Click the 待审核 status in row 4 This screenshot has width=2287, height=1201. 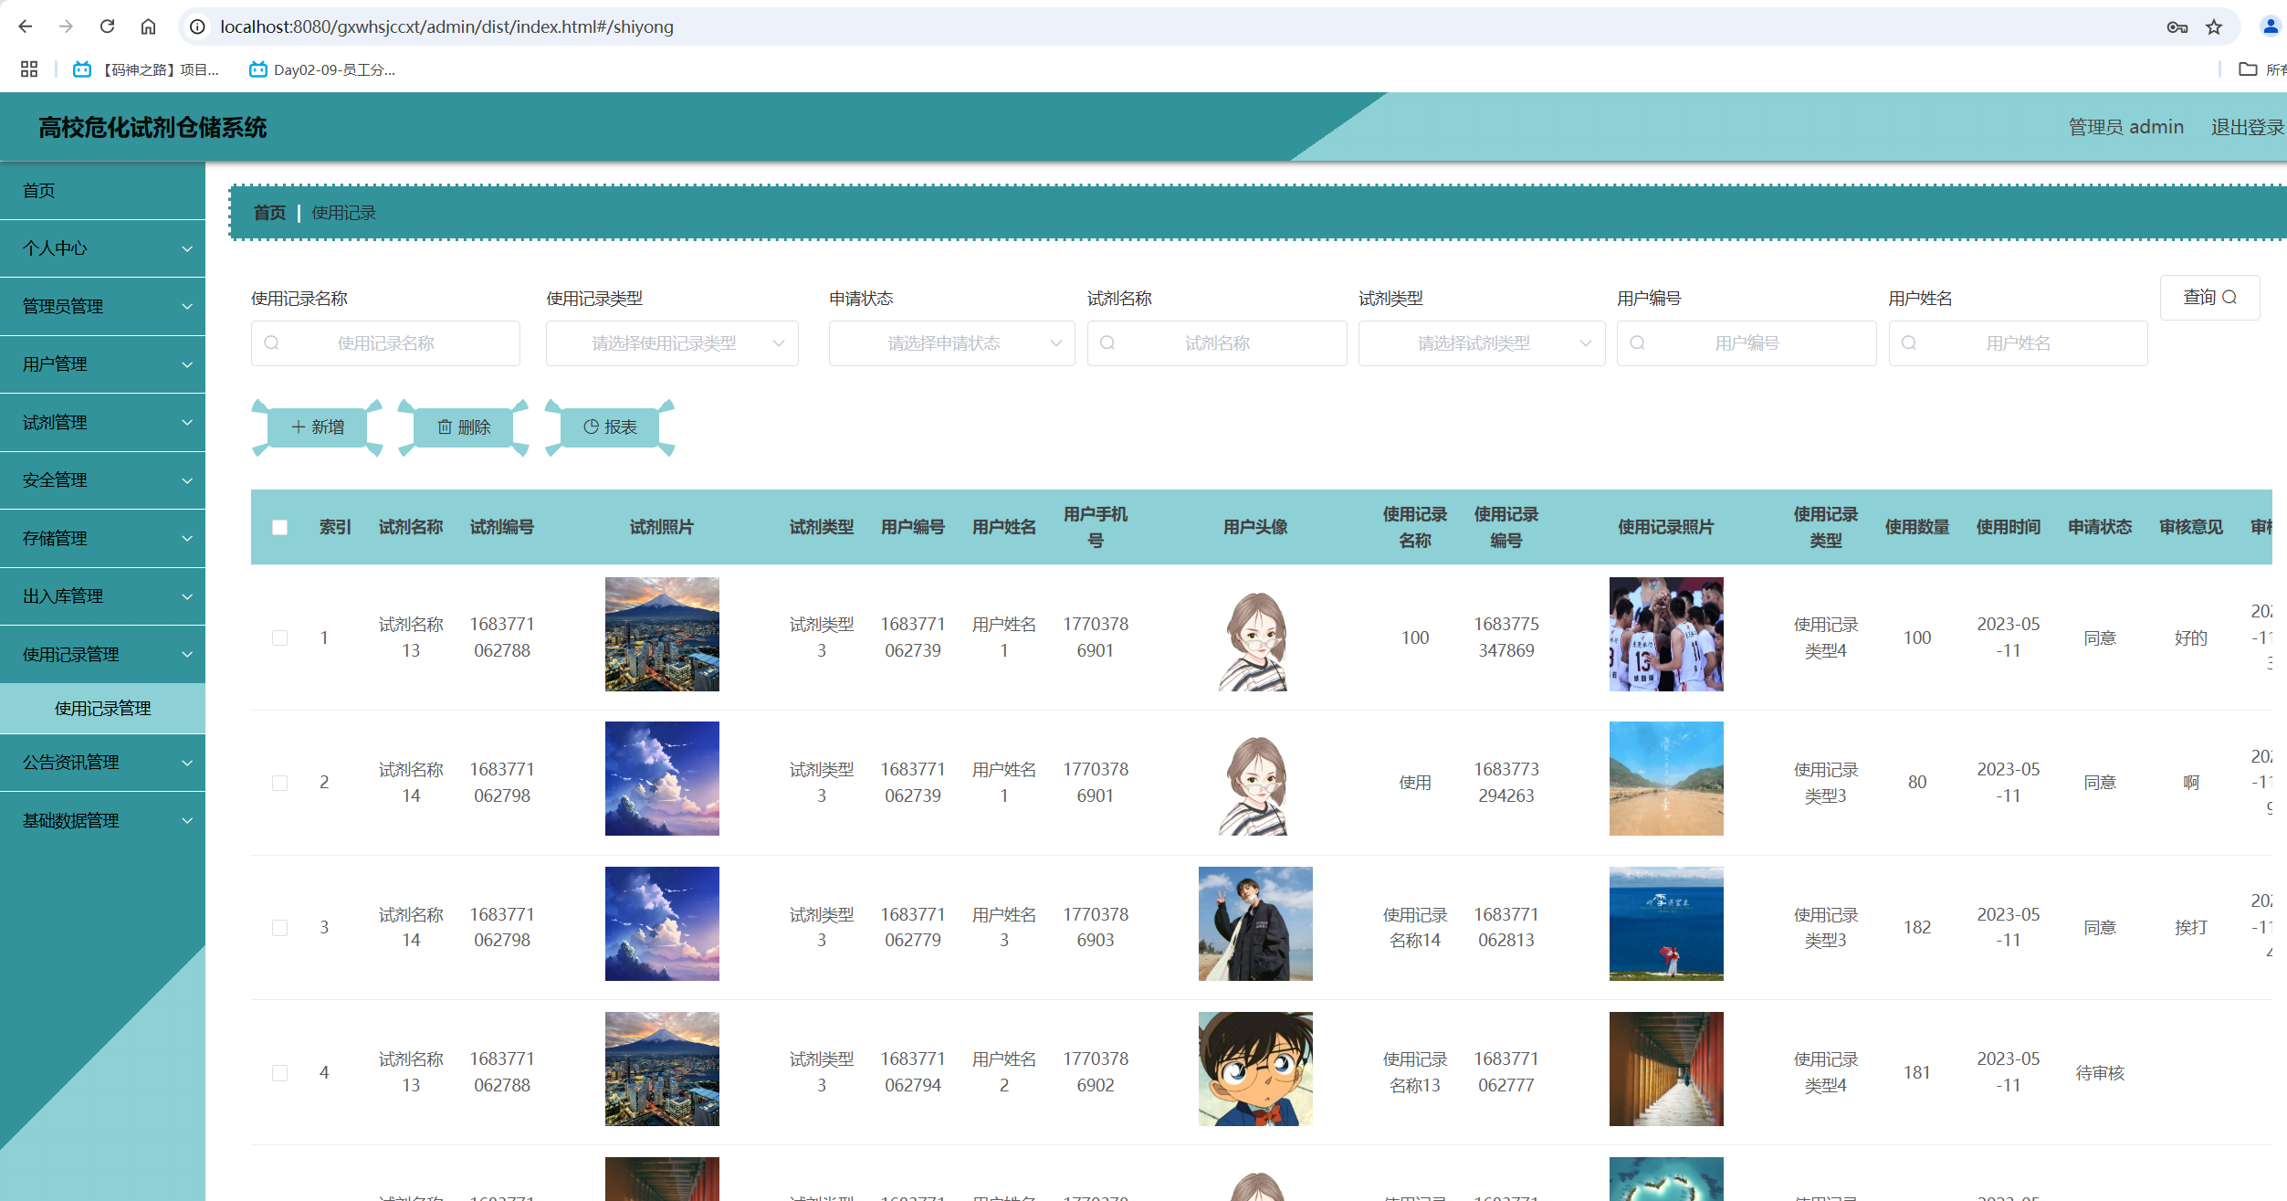point(2100,1072)
